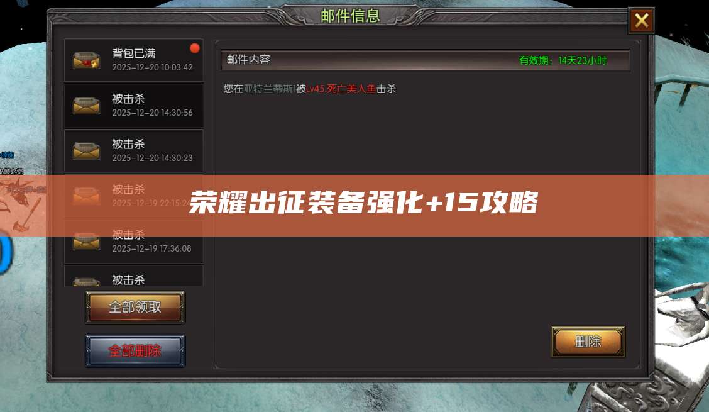Click the green 有效期 14天23小时 label
The width and height of the screenshot is (709, 412).
click(x=563, y=60)
